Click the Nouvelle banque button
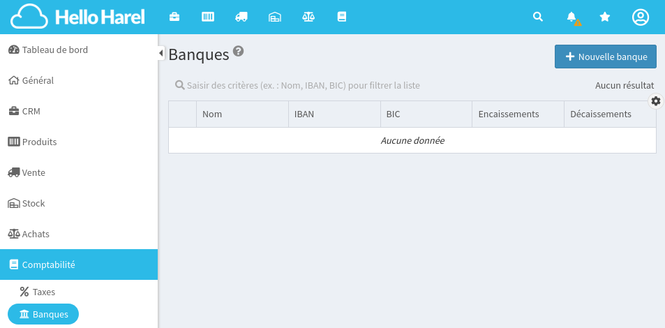 tap(605, 57)
